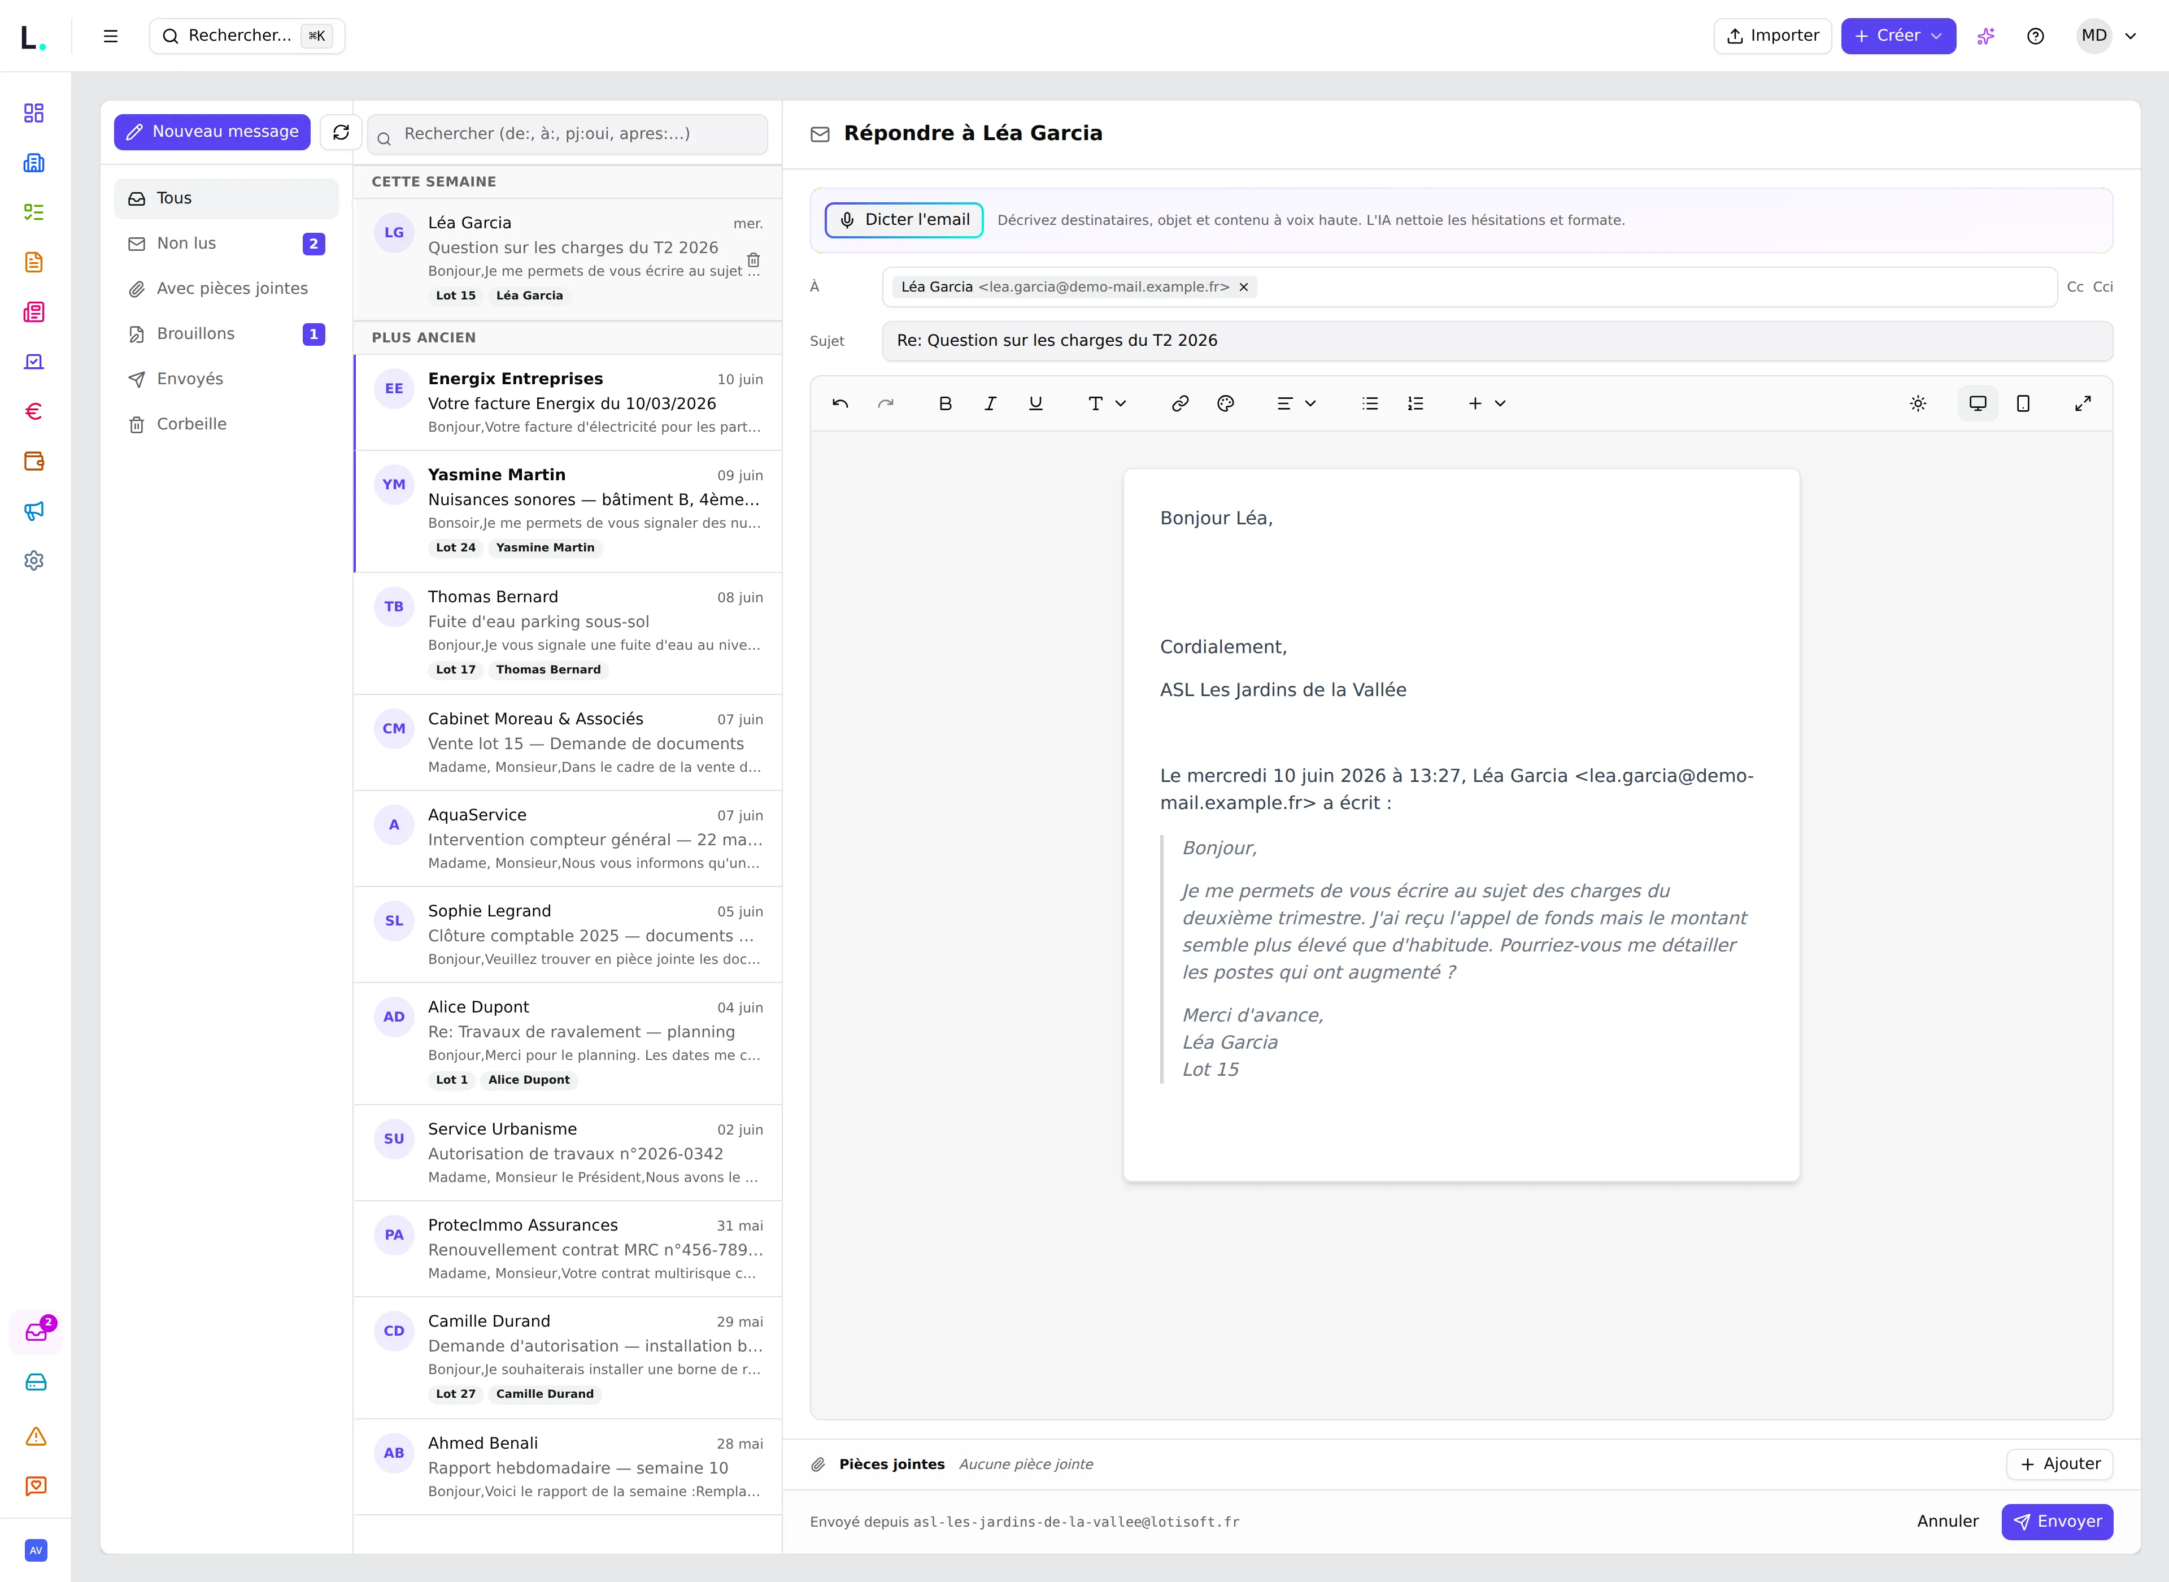Send the email with Envoyer

[x=2057, y=1522]
